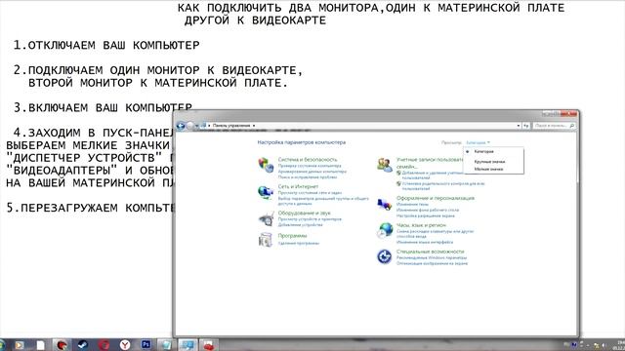Viewport: 625px width, 351px height.
Task: Expand the address bar history dropdown arrow
Action: point(519,126)
